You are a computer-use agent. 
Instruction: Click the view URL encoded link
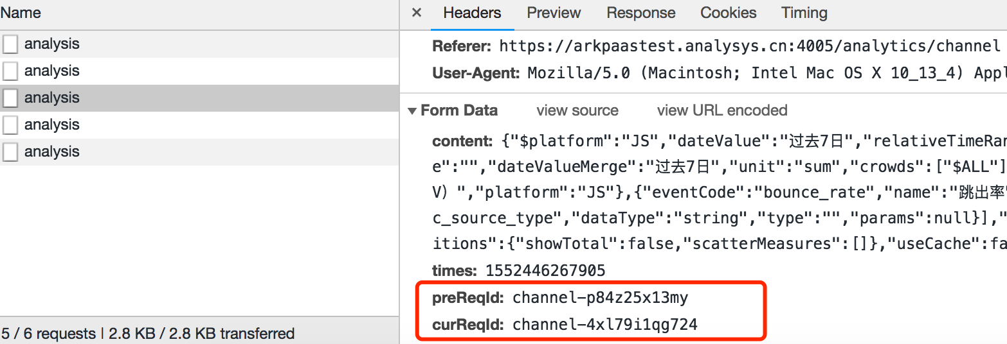point(721,110)
